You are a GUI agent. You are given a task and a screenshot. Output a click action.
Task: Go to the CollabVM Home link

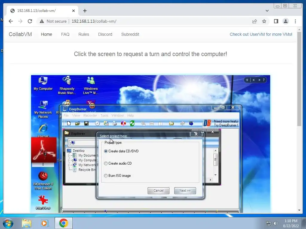click(x=46, y=34)
